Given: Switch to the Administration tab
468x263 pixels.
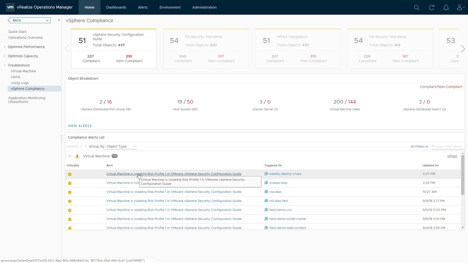Looking at the screenshot, I should coord(204,7).
